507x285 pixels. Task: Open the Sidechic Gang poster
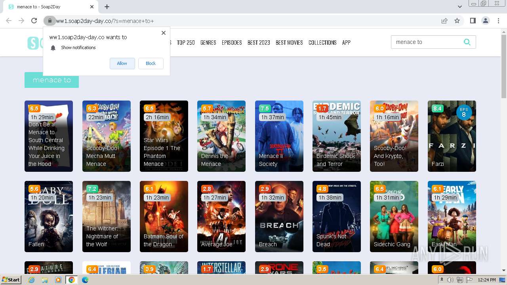click(394, 217)
